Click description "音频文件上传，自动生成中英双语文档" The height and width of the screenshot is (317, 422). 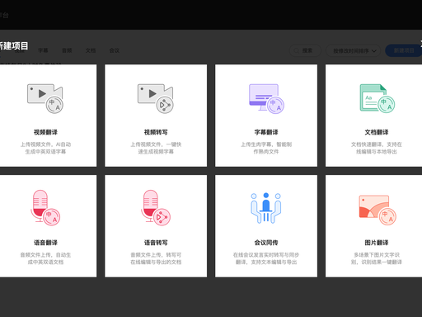point(45,258)
